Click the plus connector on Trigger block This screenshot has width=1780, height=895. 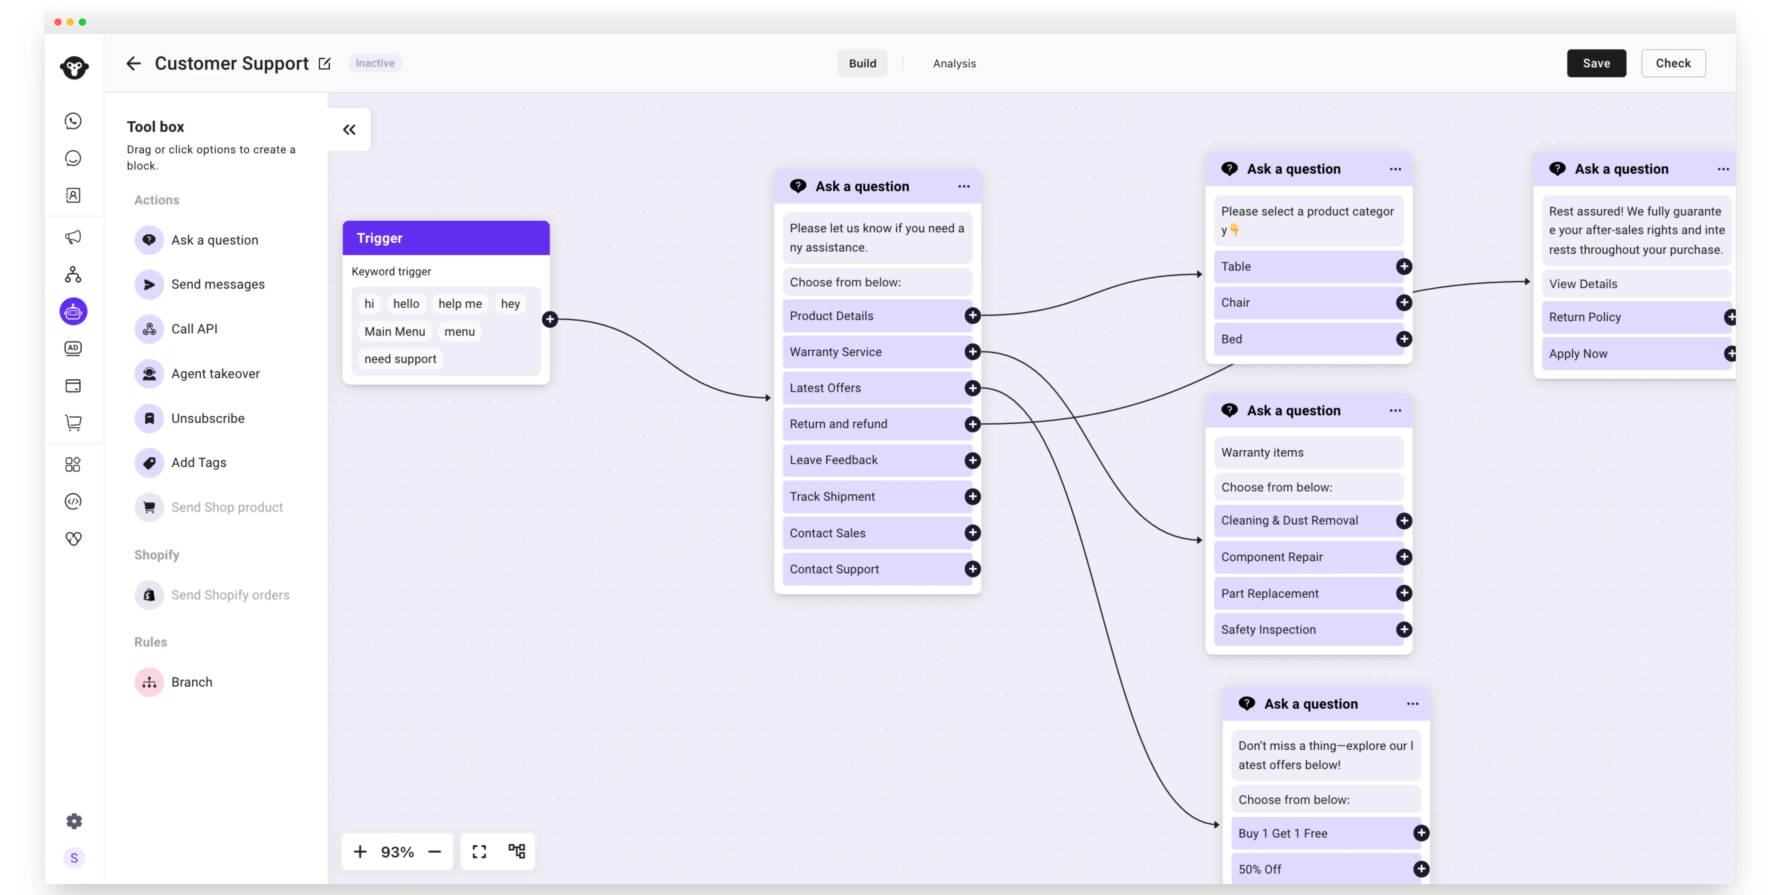pyautogui.click(x=550, y=319)
